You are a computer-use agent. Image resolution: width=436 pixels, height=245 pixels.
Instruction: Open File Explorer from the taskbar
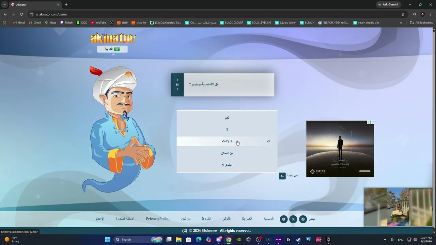[178, 240]
